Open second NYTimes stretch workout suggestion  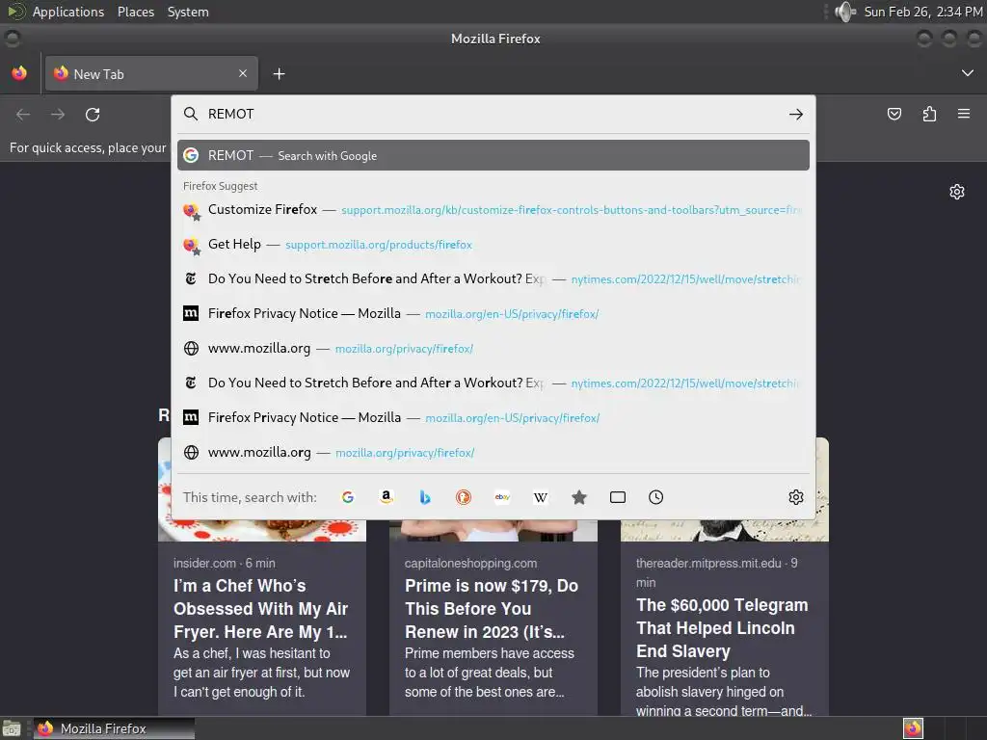[493, 383]
